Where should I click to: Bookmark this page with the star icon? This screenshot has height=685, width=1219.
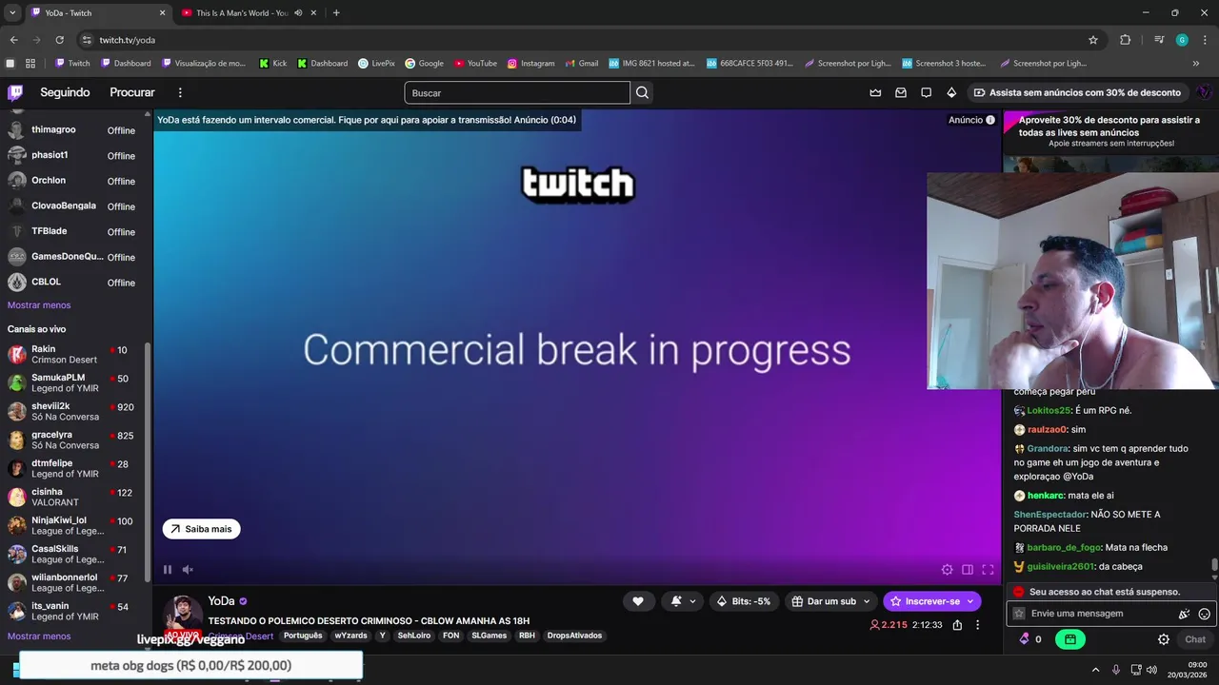pos(1093,40)
